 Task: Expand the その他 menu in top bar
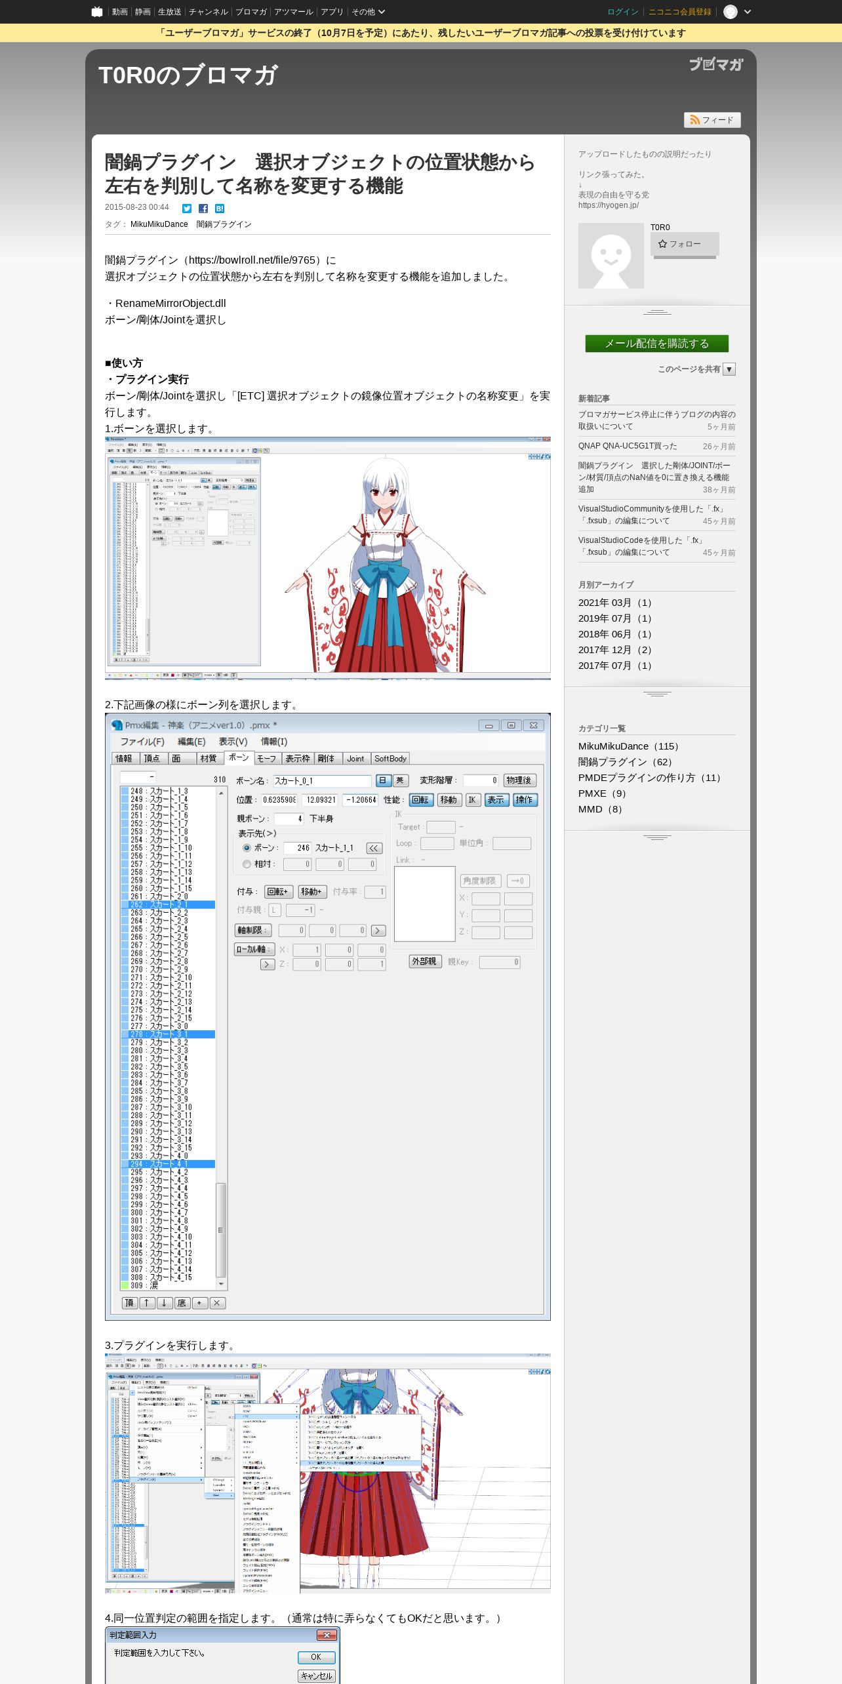(x=368, y=12)
